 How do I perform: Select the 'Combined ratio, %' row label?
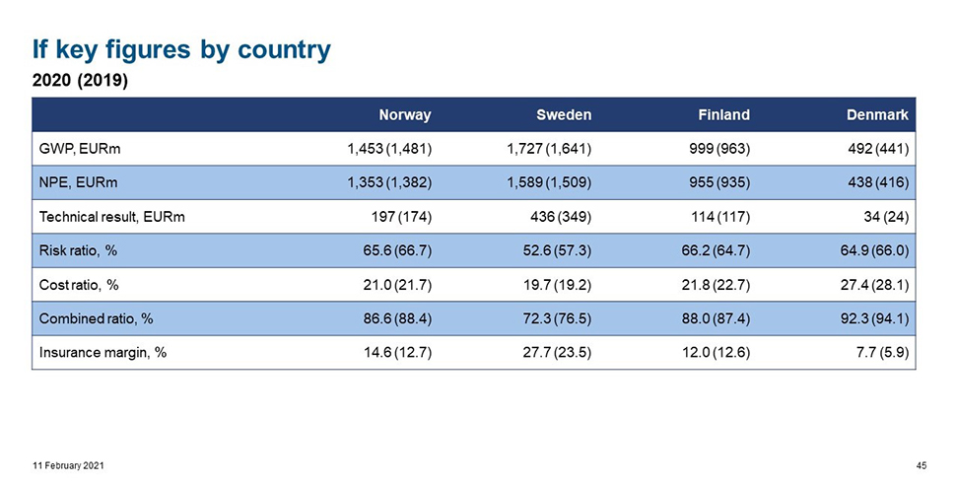click(x=97, y=318)
